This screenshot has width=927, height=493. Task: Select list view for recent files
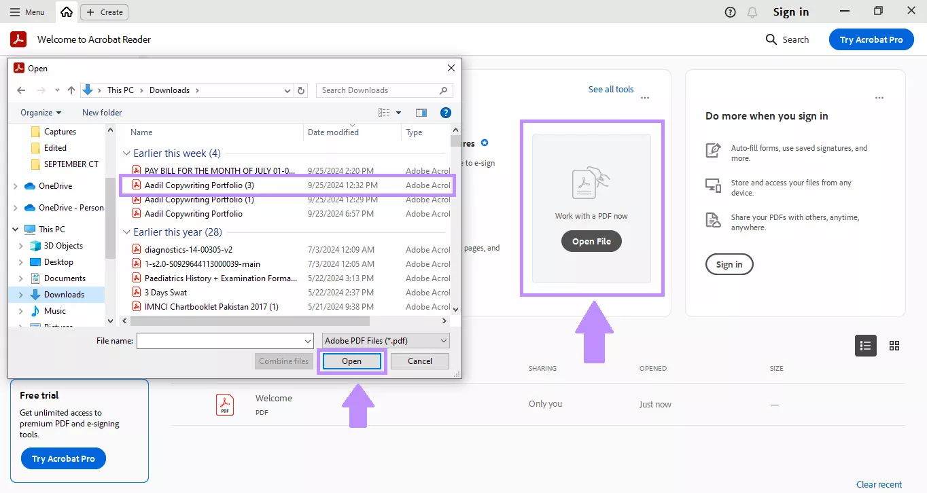(865, 346)
